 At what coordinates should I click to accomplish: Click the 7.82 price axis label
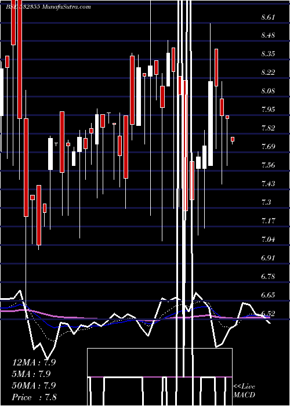(268, 128)
